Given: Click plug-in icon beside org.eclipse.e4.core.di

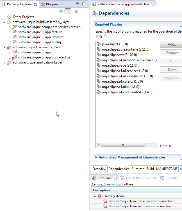Looking at the screenshot, I should tap(99, 81).
